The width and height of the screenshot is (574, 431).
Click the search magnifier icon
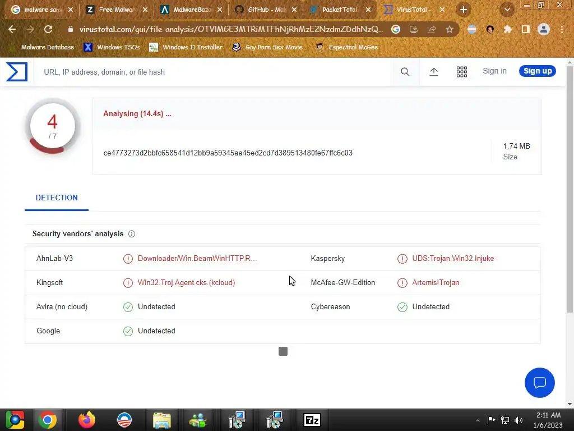[405, 72]
